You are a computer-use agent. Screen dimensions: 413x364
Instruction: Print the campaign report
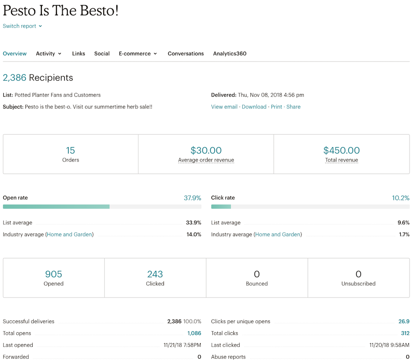tap(277, 107)
